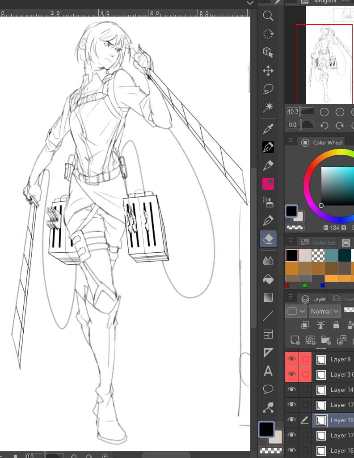The width and height of the screenshot is (354, 458).
Task: Select the Text tool
Action: click(268, 371)
